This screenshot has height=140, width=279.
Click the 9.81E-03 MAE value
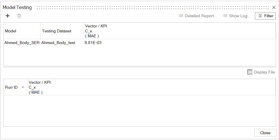[x=93, y=43]
